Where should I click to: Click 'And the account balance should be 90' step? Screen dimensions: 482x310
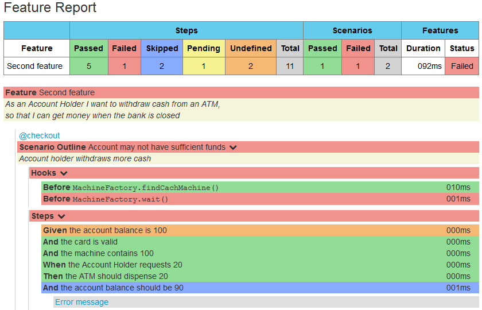(260, 288)
